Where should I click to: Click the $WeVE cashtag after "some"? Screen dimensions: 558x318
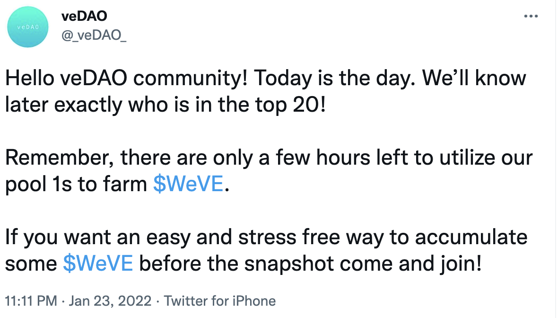[97, 263]
